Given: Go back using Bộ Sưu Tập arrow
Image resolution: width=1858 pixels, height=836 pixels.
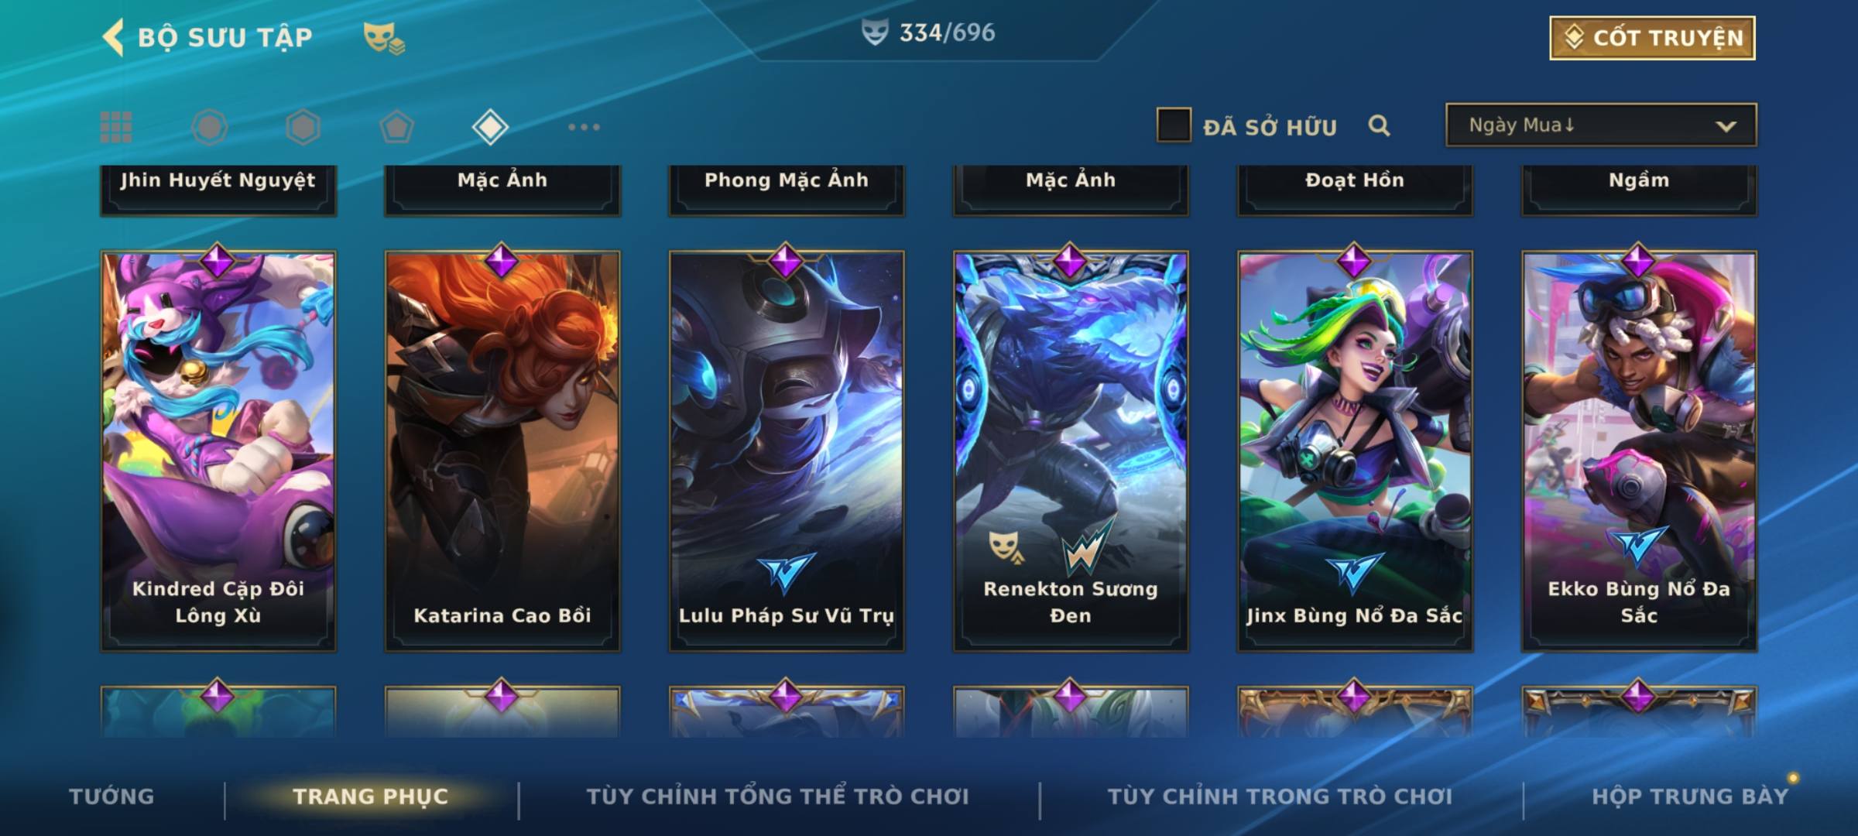Looking at the screenshot, I should pyautogui.click(x=114, y=37).
